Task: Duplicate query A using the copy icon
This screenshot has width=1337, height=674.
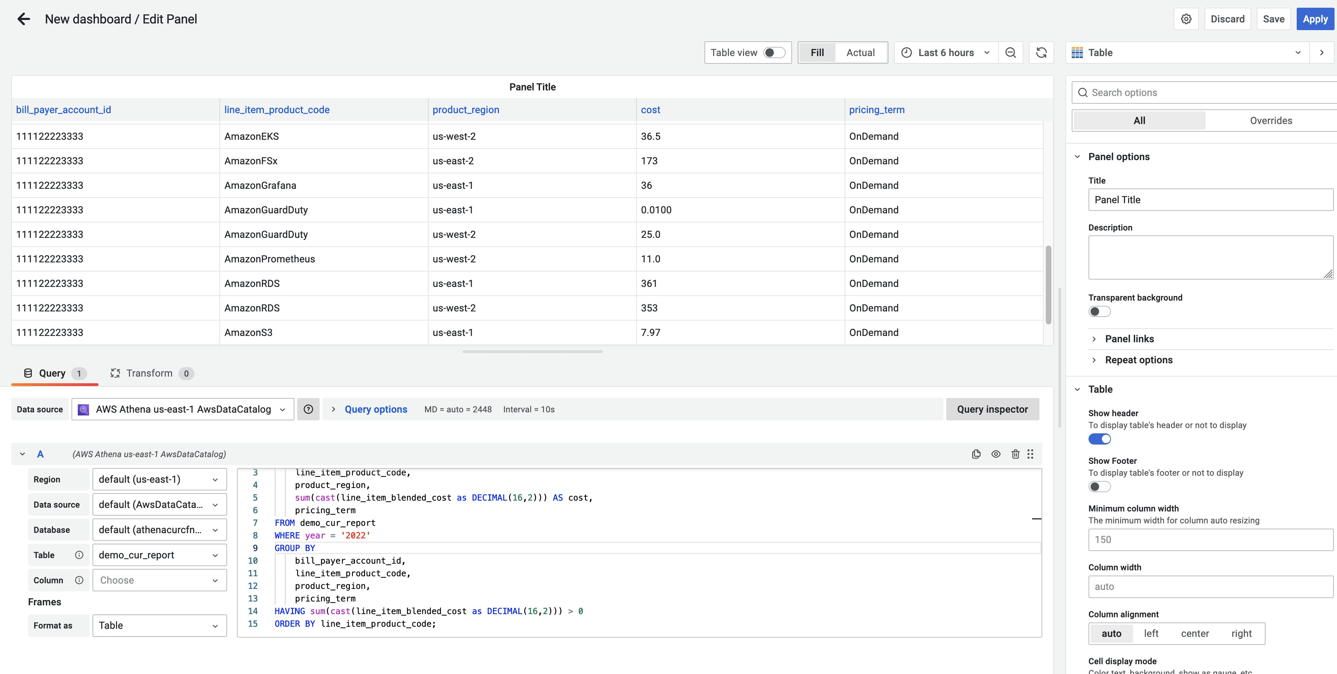Action: click(976, 454)
